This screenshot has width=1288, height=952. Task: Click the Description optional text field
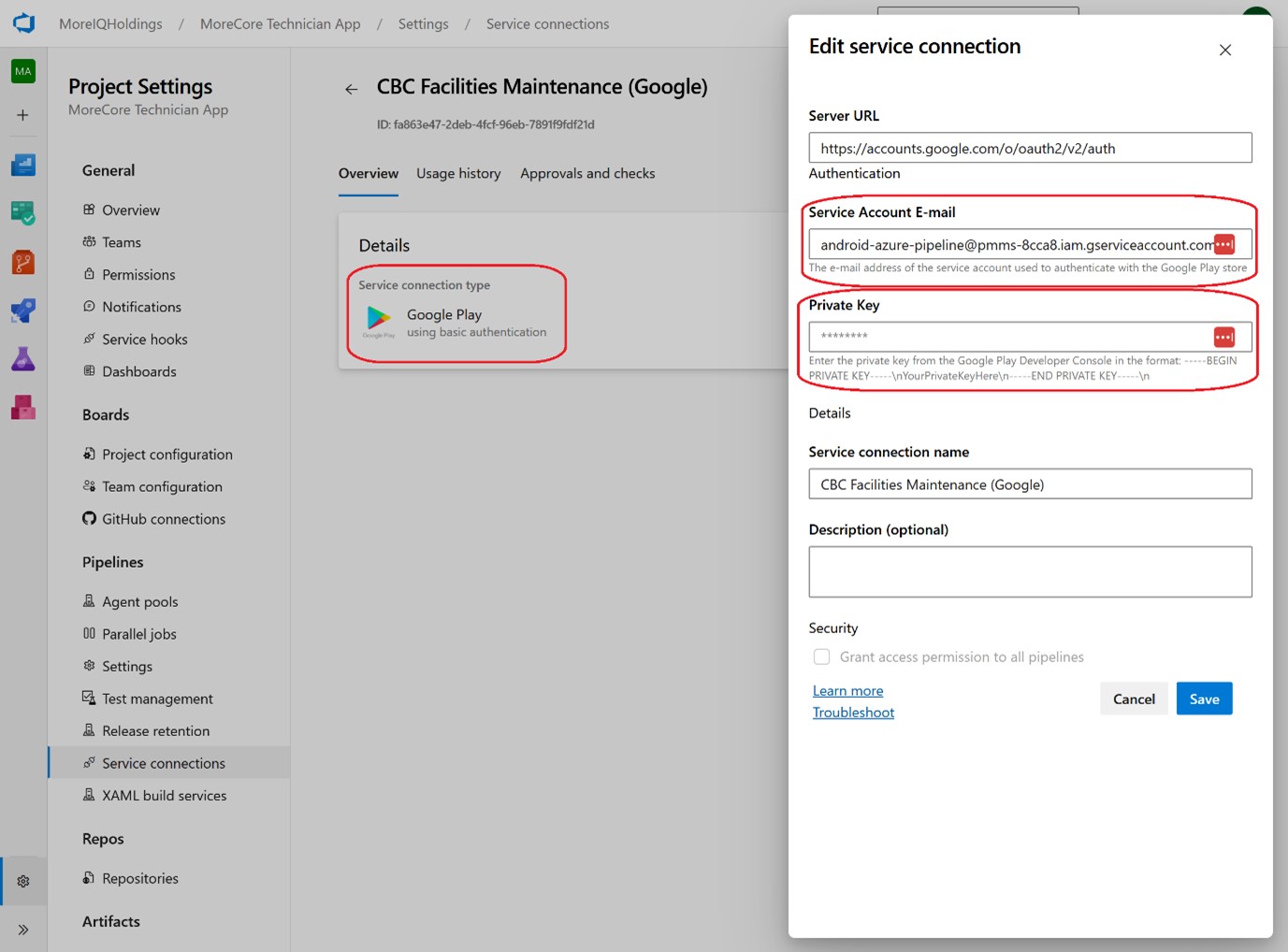(1029, 570)
